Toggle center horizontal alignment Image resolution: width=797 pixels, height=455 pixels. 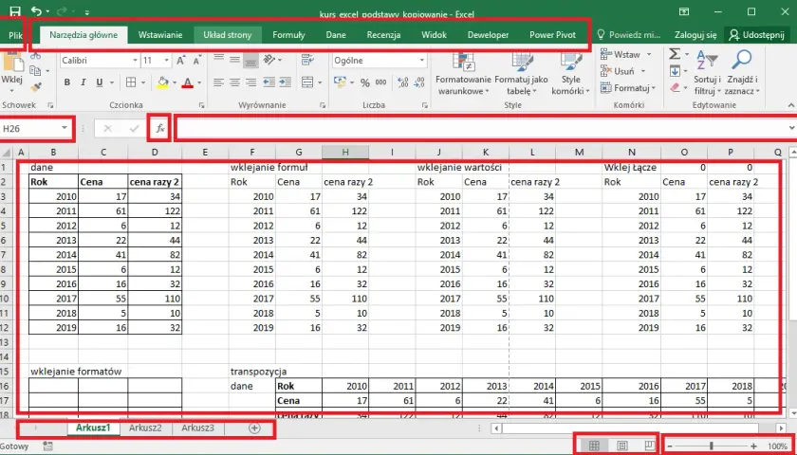[234, 82]
